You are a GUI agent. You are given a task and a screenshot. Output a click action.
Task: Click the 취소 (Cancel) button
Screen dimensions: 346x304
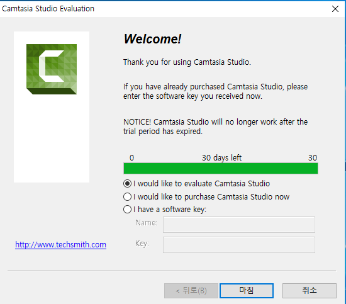(310, 291)
